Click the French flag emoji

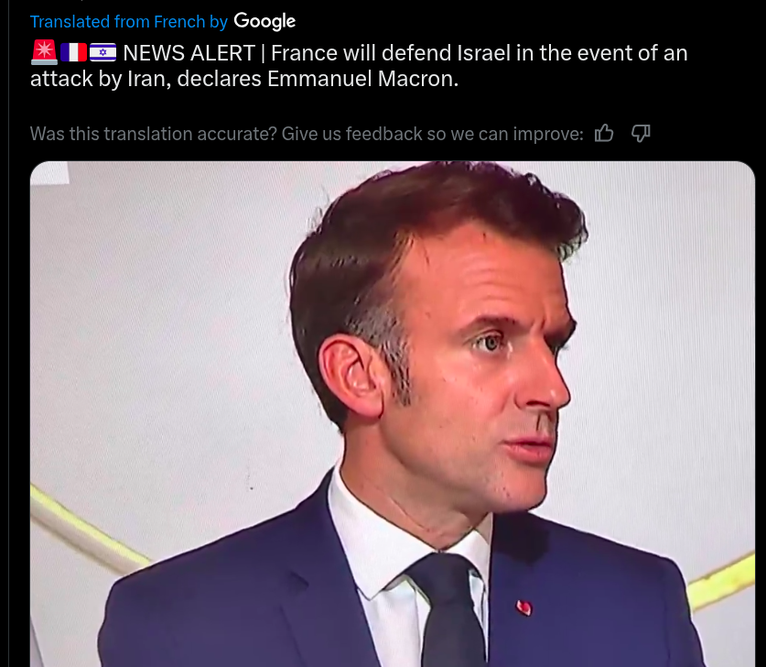[x=74, y=52]
